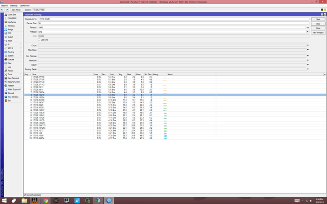Open the Dashboard menu
The width and height of the screenshot is (327, 204).
[x=24, y=5]
